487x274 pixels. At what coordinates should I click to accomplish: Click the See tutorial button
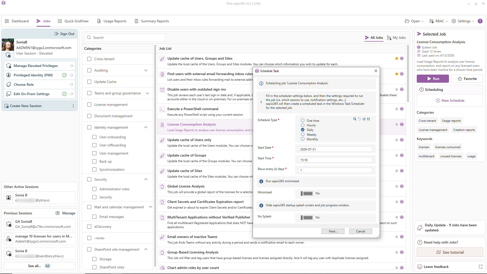click(450, 252)
